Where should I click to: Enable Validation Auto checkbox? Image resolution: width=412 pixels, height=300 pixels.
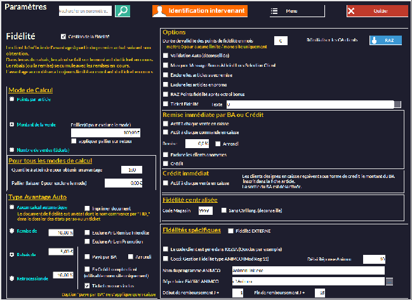[166, 55]
